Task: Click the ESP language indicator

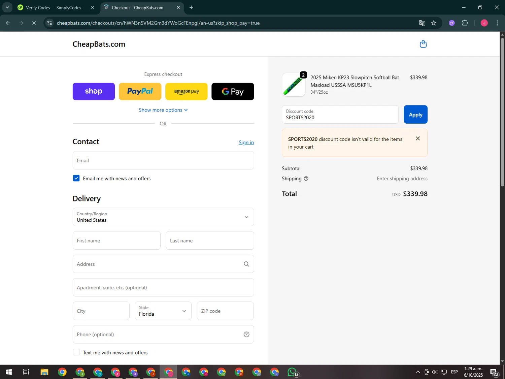Action: click(x=454, y=372)
